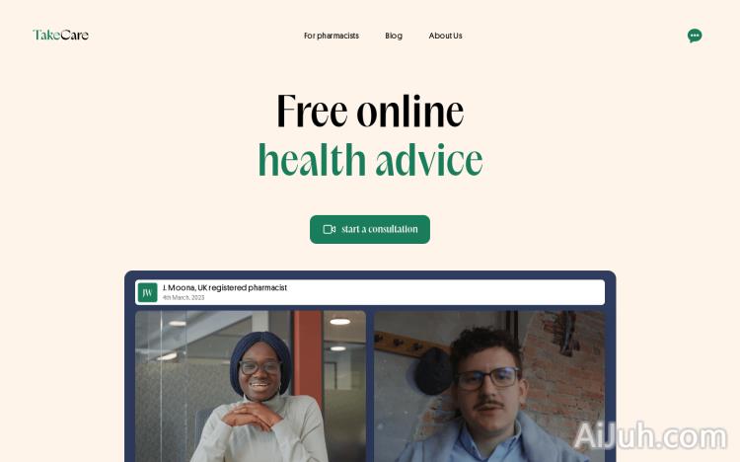
Task: Open the For pharmacists menu item
Action: pos(332,36)
